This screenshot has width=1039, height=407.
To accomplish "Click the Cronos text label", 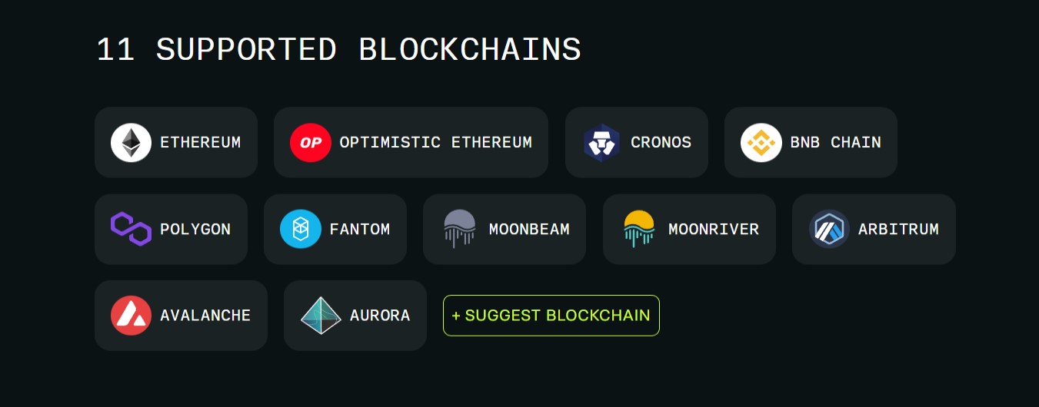I will 661,143.
